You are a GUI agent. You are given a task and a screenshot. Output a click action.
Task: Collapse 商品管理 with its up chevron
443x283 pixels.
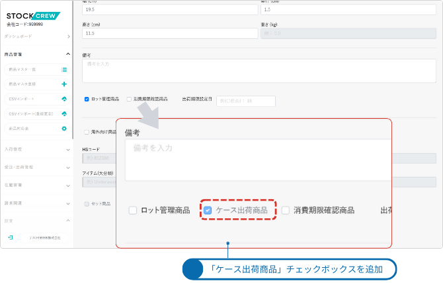(x=68, y=54)
